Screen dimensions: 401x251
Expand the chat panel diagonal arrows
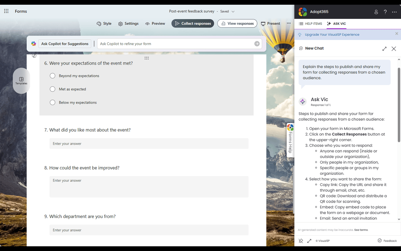(384, 49)
